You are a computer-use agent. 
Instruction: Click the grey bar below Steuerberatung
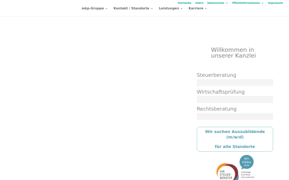coord(235,83)
